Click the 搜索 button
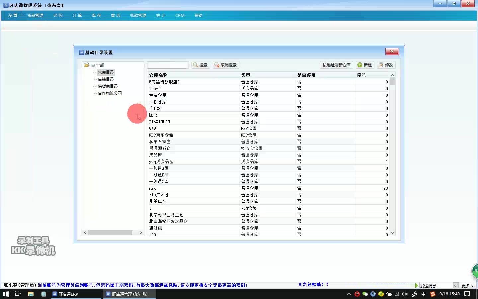 pyautogui.click(x=200, y=65)
